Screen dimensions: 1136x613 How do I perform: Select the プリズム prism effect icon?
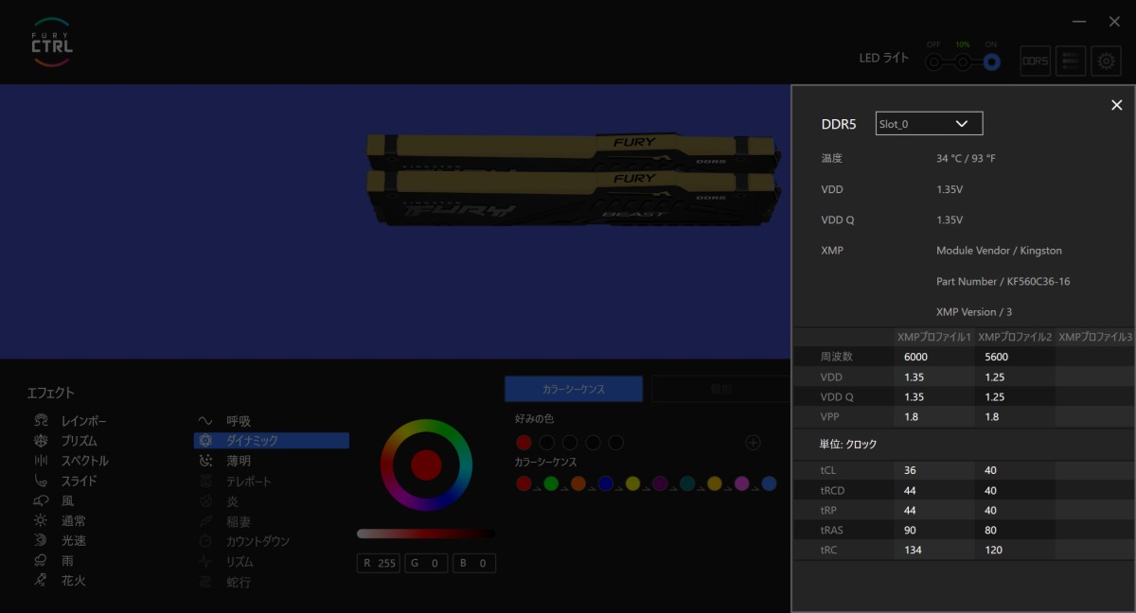pyautogui.click(x=41, y=441)
